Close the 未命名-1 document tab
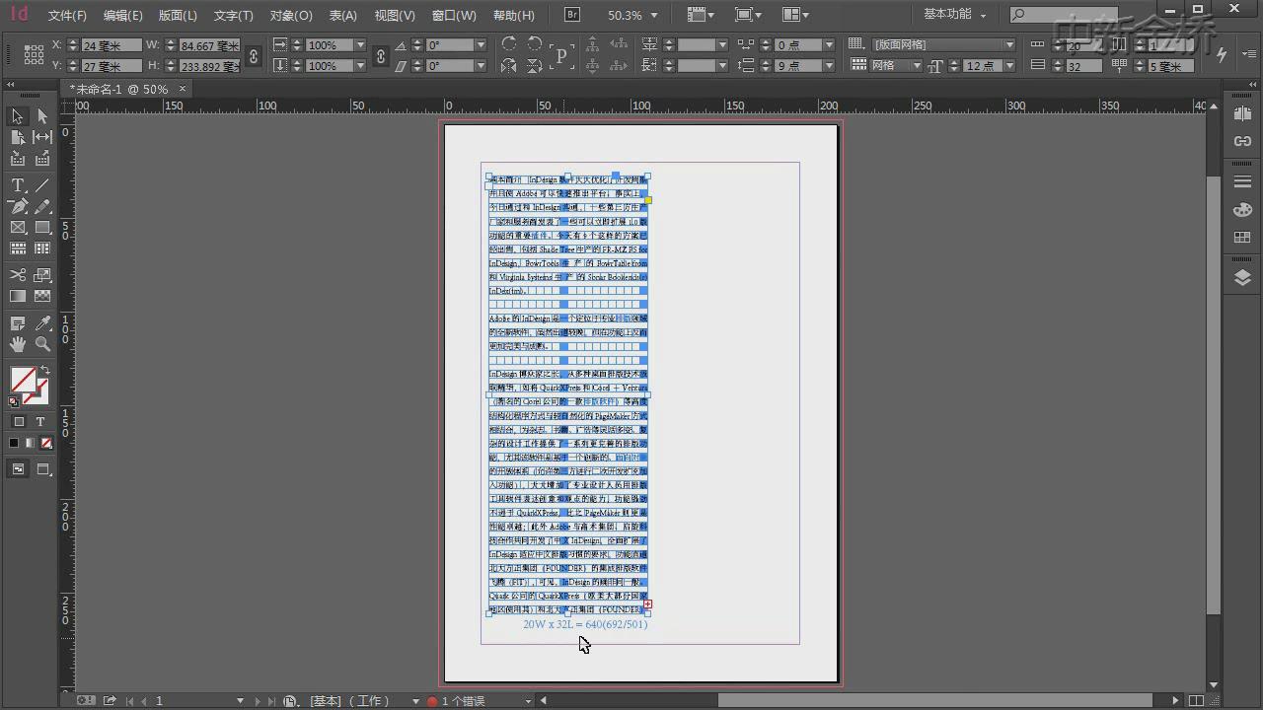This screenshot has height=710, width=1263. (182, 89)
